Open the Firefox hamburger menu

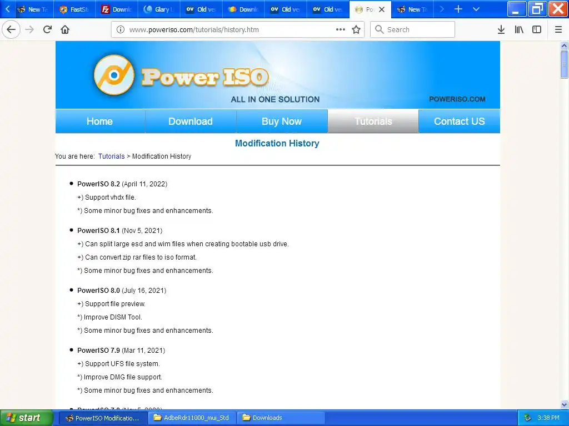(558, 30)
